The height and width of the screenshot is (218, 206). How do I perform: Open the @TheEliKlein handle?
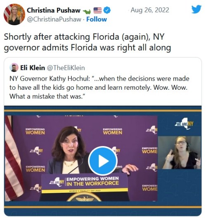pyautogui.click(x=66, y=68)
